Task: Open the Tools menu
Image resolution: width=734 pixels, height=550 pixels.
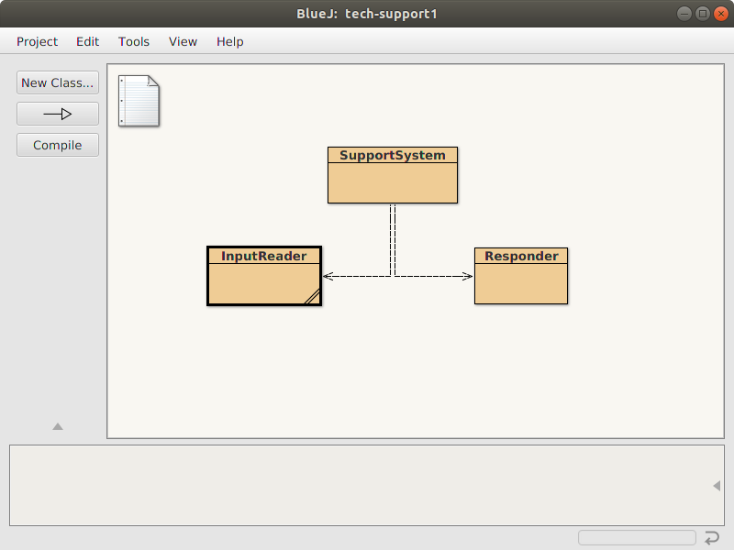Action: pyautogui.click(x=134, y=41)
